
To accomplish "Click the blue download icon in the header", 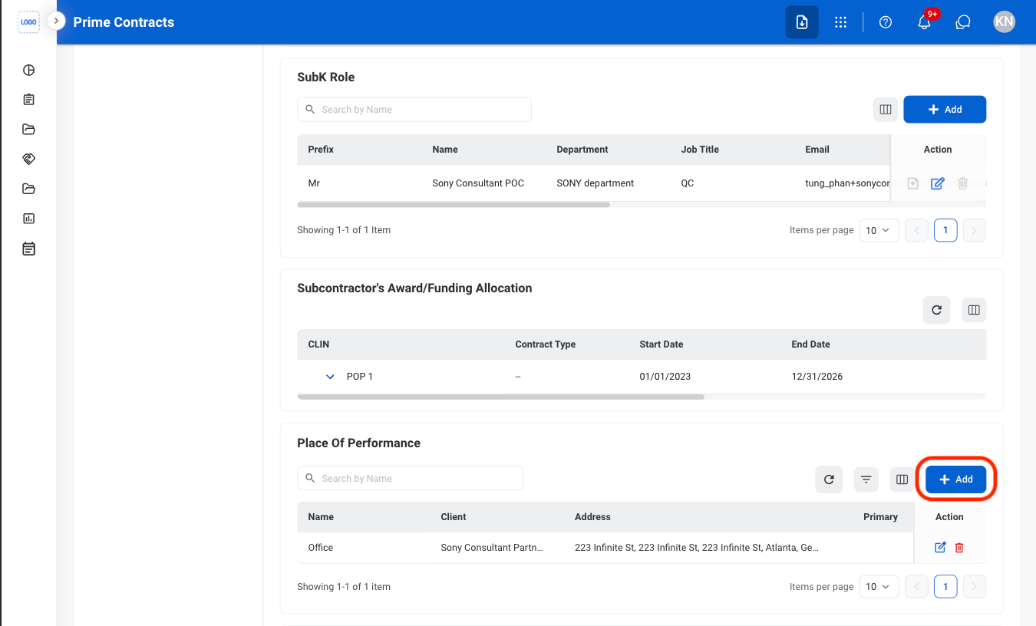I will coord(802,22).
